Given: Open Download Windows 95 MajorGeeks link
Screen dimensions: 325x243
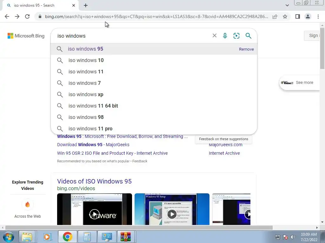Looking at the screenshot, I should pyautogui.click(x=93, y=145).
